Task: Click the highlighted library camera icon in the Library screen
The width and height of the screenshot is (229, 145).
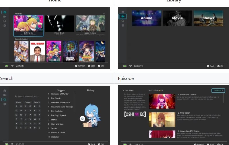Action: click(x=123, y=17)
